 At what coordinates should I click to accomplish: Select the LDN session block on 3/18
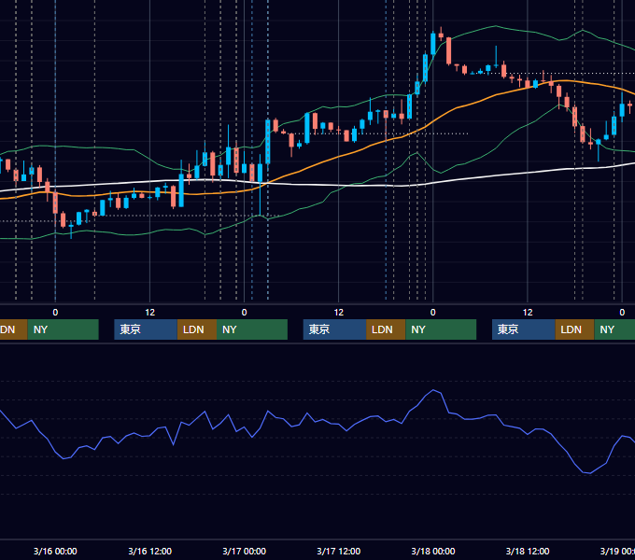coord(574,329)
